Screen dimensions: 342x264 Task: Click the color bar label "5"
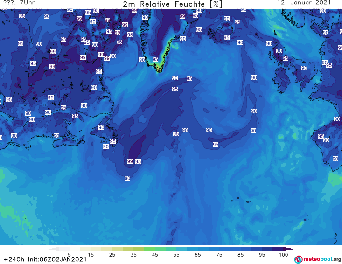(x=69, y=255)
